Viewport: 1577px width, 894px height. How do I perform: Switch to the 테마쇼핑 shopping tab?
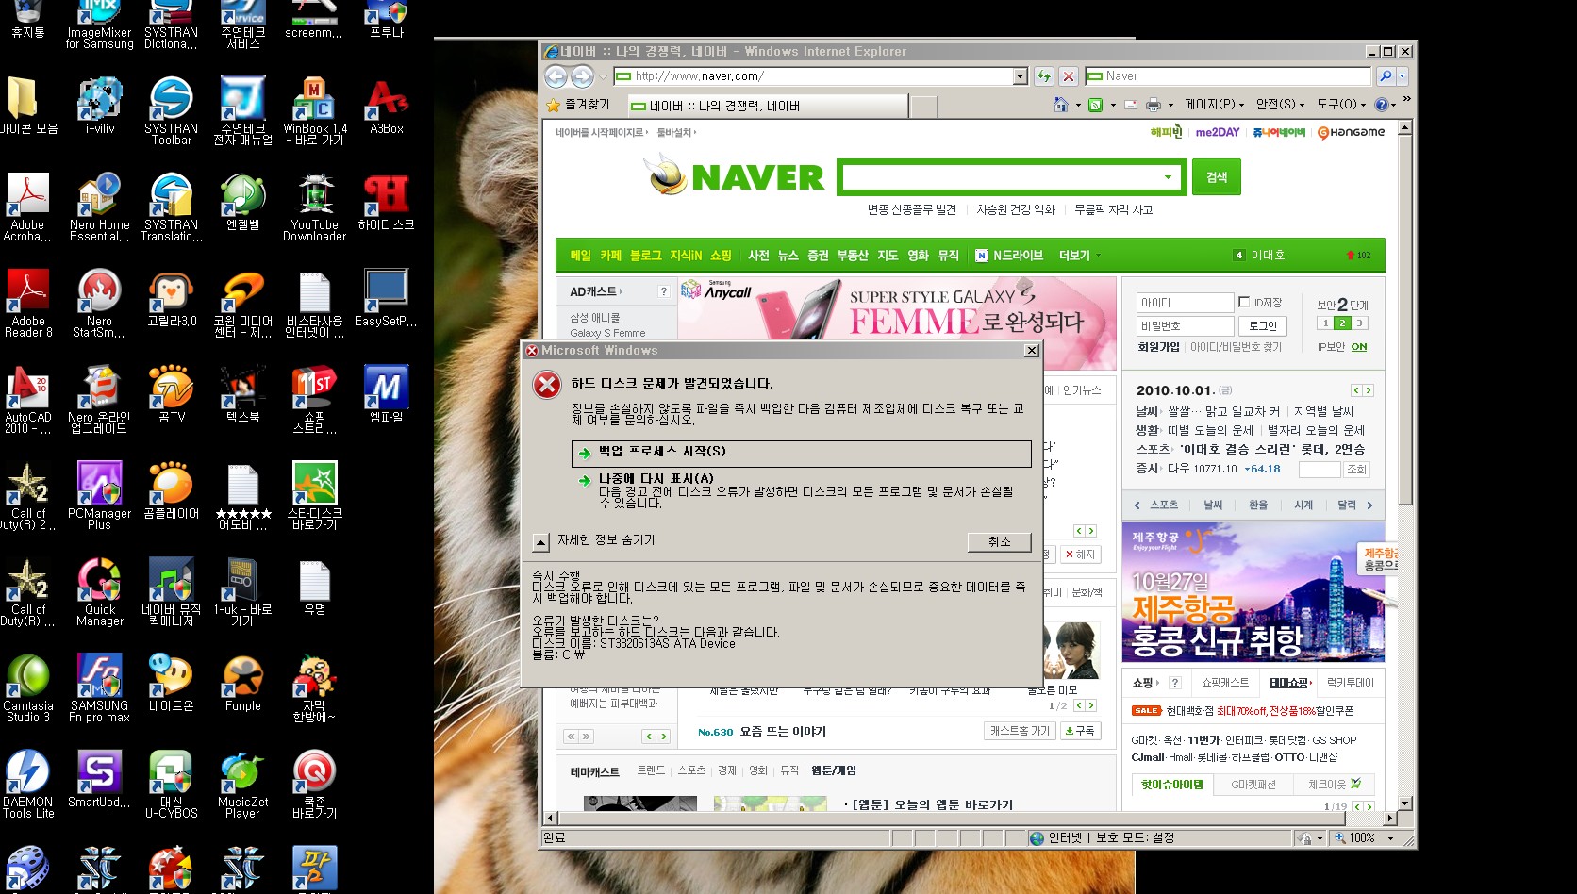pos(1288,683)
